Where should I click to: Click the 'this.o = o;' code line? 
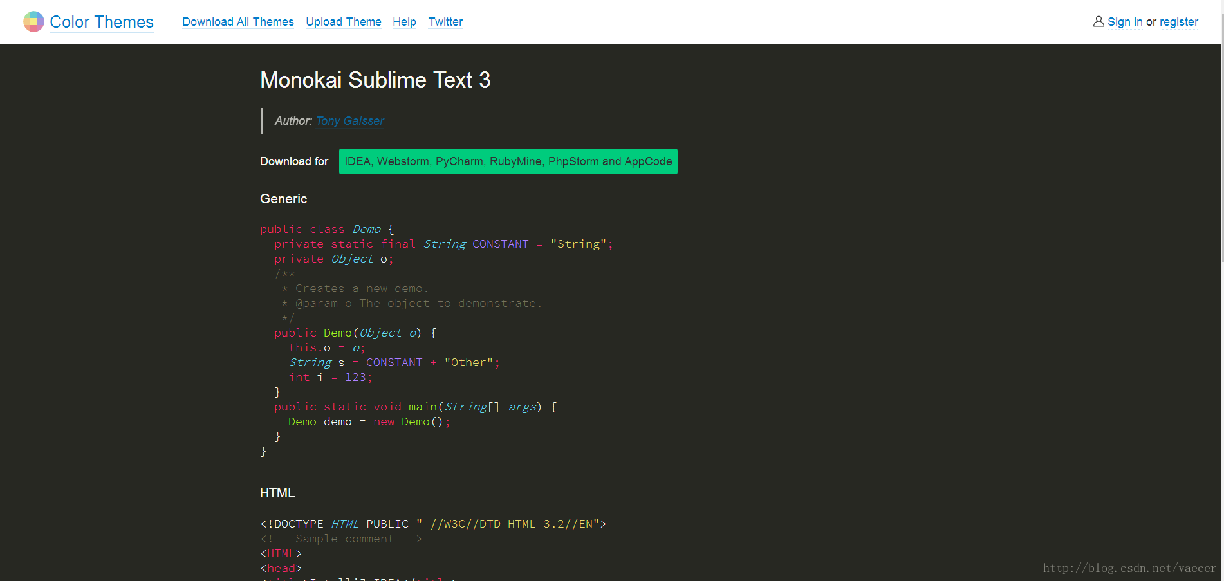[x=326, y=347]
